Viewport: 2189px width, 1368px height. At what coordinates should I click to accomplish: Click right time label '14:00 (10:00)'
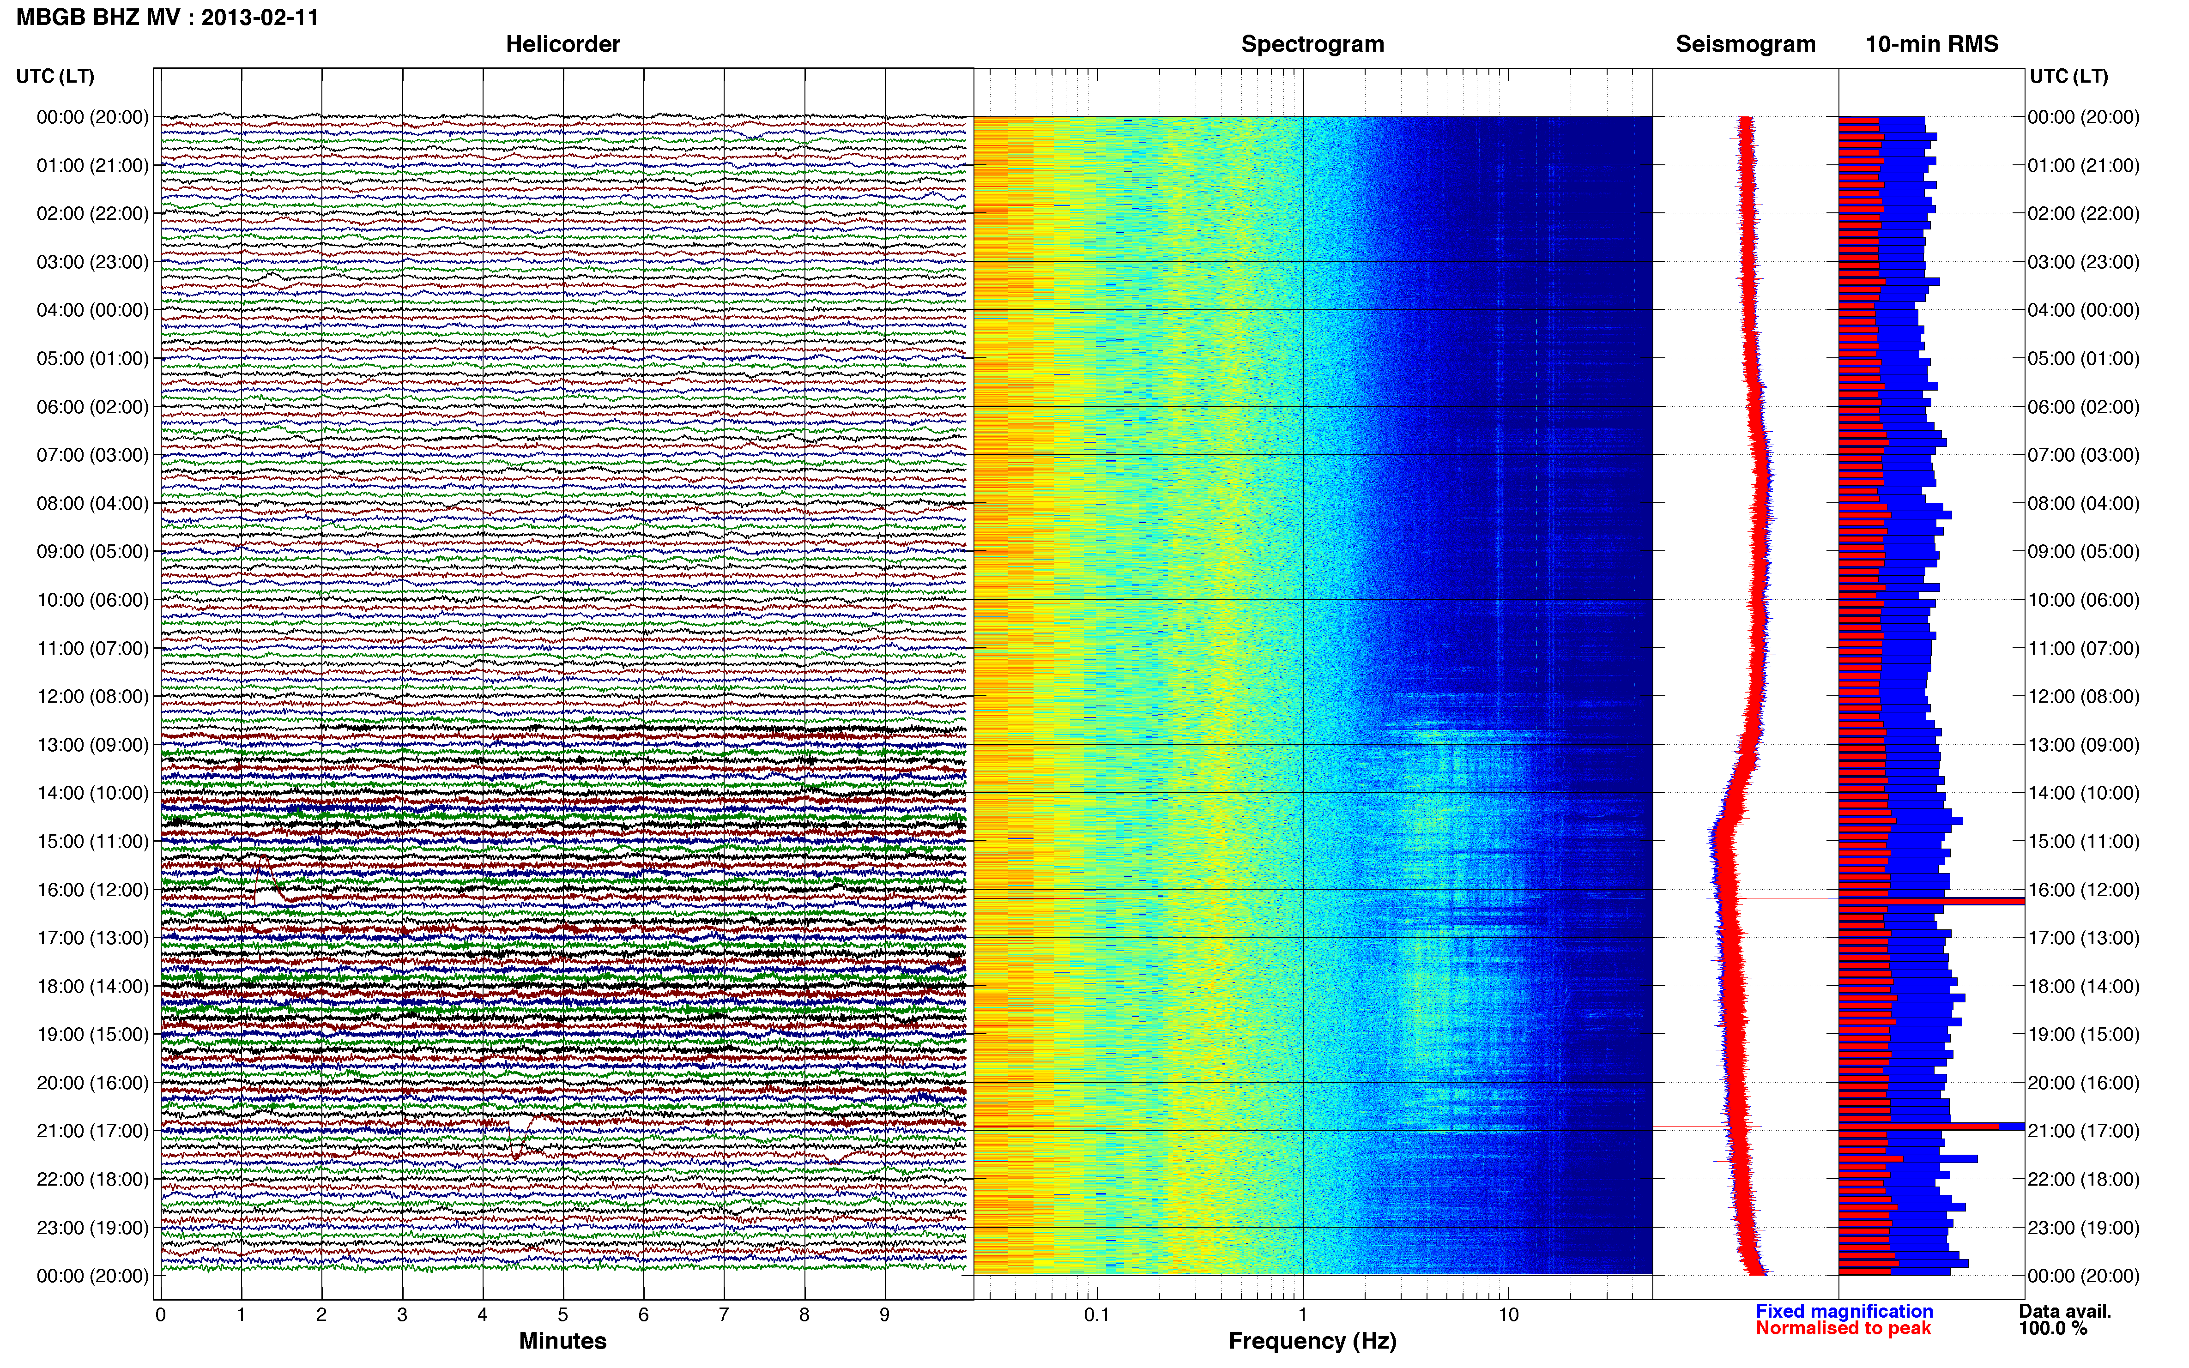[2084, 793]
